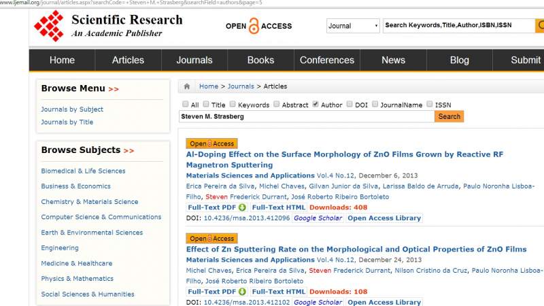544x306 pixels.
Task: Click DOI 10.4236/msa.2013.412102 link
Action: pos(247,303)
